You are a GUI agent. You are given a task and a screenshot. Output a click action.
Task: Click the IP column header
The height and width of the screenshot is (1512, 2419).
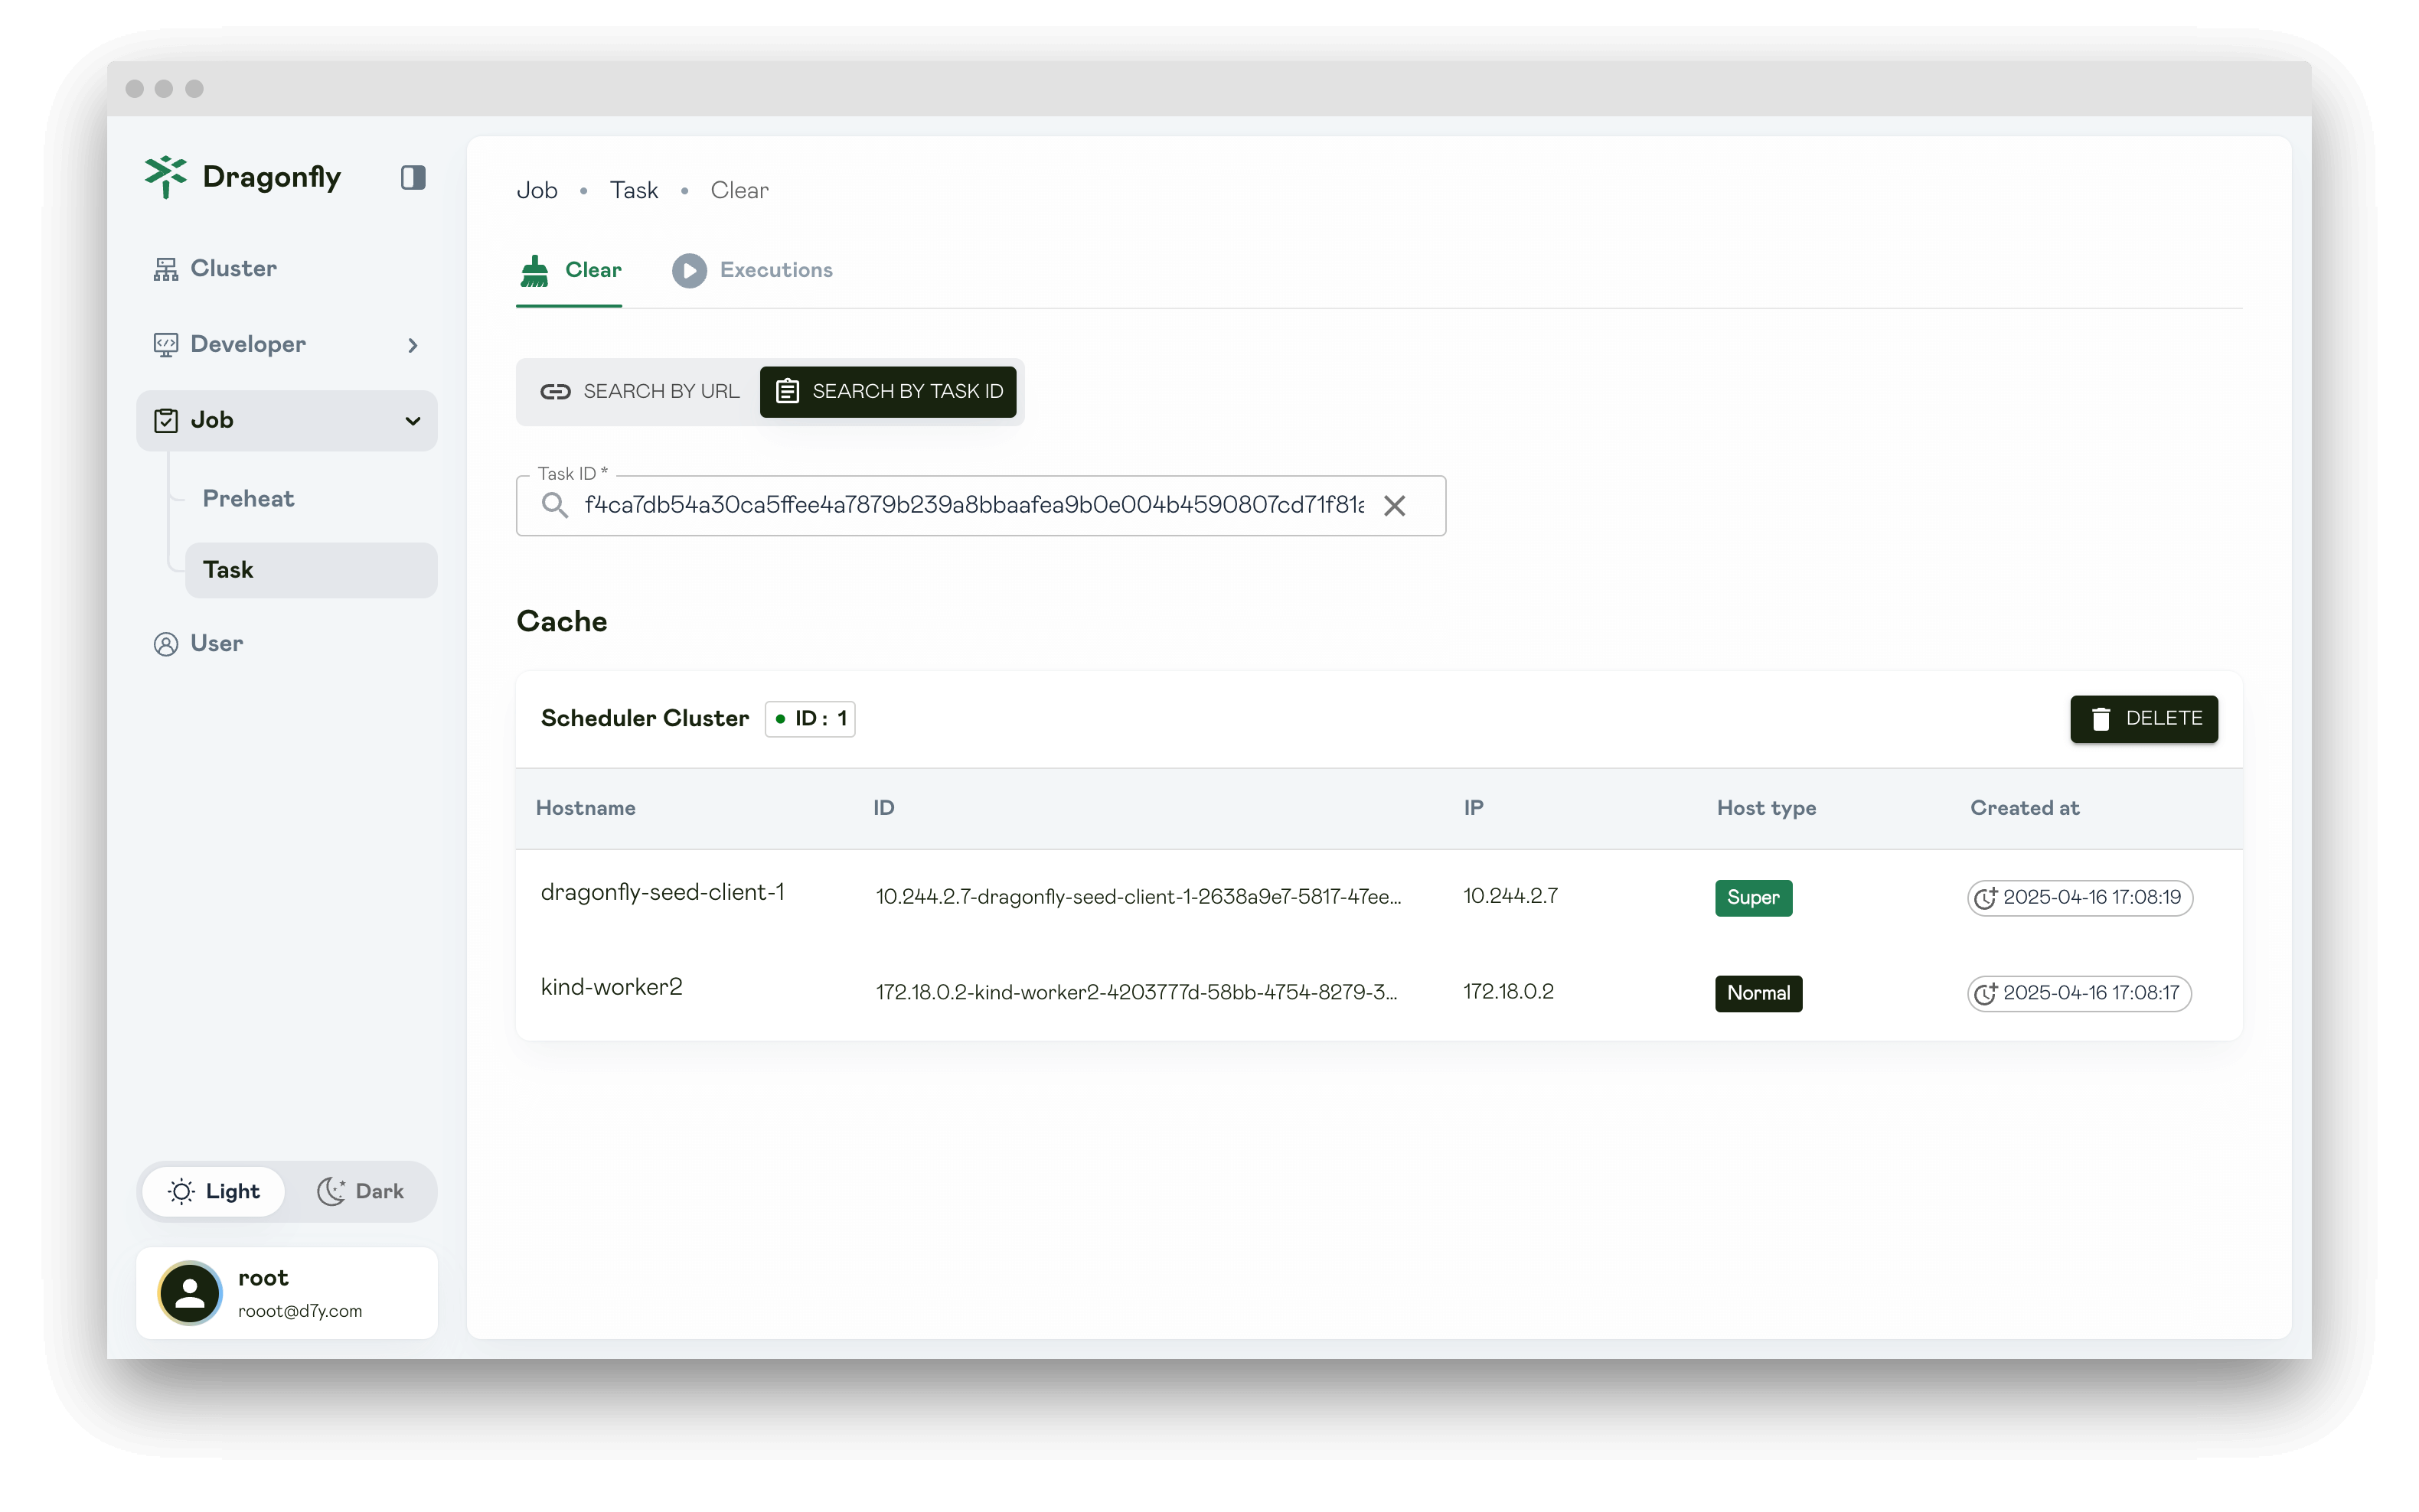(x=1474, y=808)
